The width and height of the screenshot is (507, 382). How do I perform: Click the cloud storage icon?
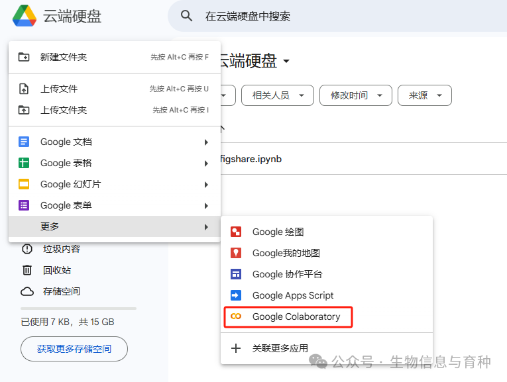pyautogui.click(x=27, y=291)
